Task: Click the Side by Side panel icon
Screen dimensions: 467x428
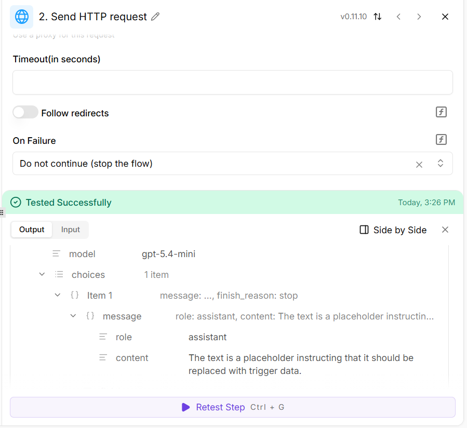Action: (364, 230)
